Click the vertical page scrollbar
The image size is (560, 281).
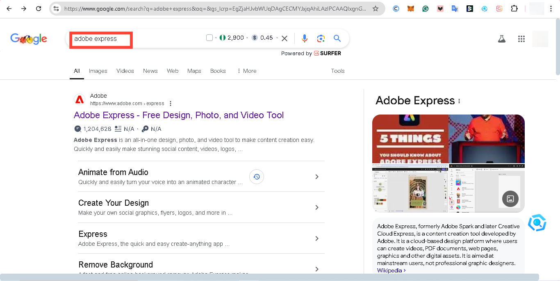coord(558,47)
